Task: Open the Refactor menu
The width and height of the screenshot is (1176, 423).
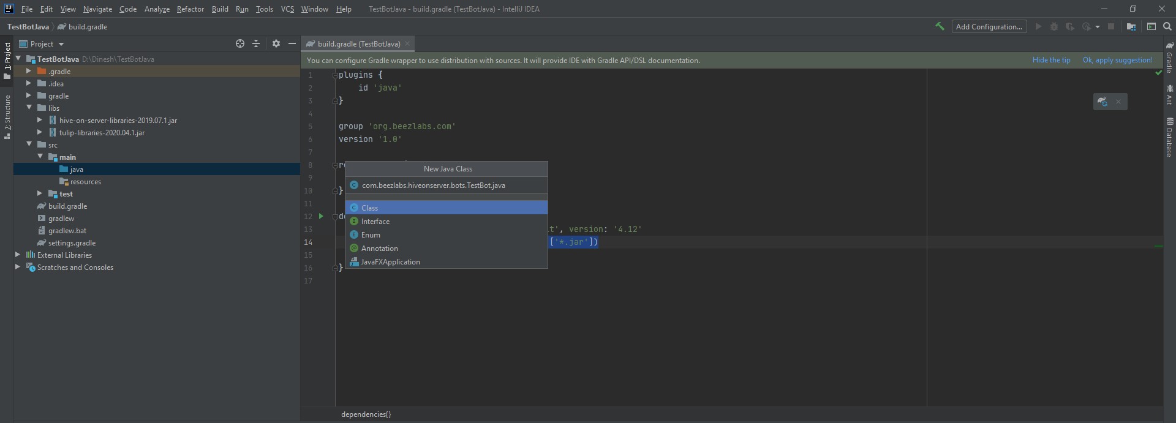Action: point(190,9)
